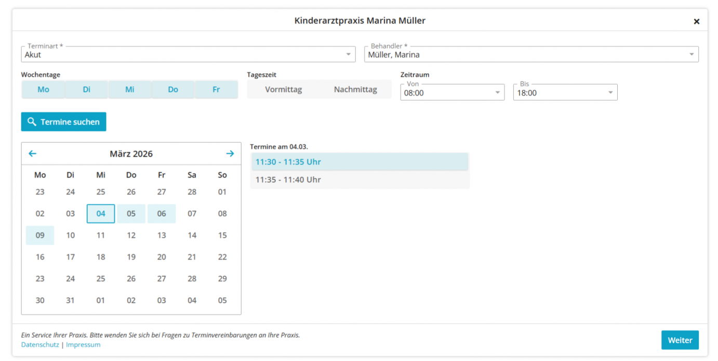The height and width of the screenshot is (361, 718).
Task: Open the Von time dropdown
Action: (452, 92)
